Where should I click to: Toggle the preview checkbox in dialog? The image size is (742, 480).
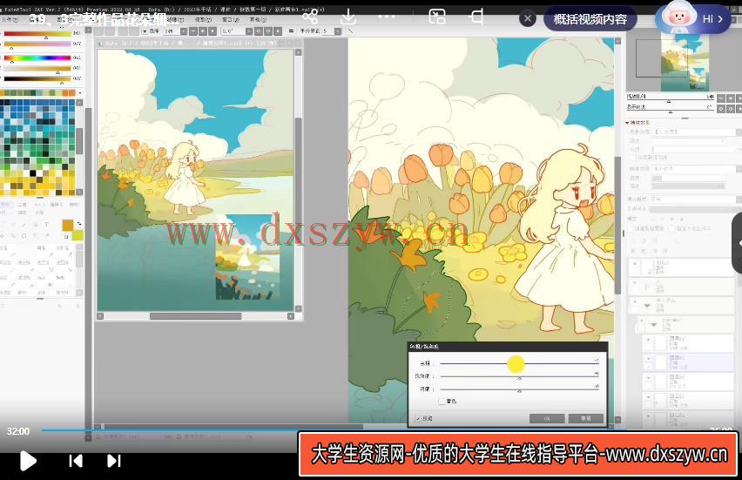point(418,418)
